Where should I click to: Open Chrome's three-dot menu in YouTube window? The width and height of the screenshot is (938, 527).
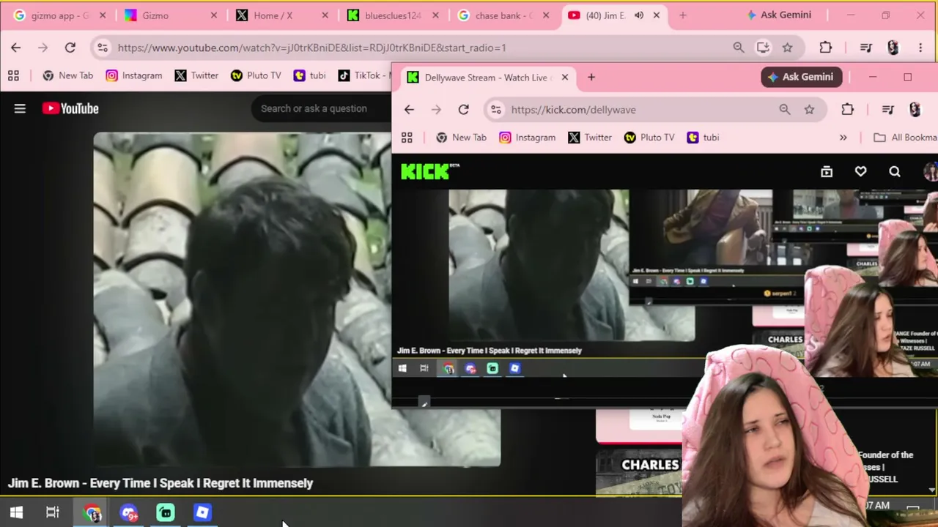point(920,48)
